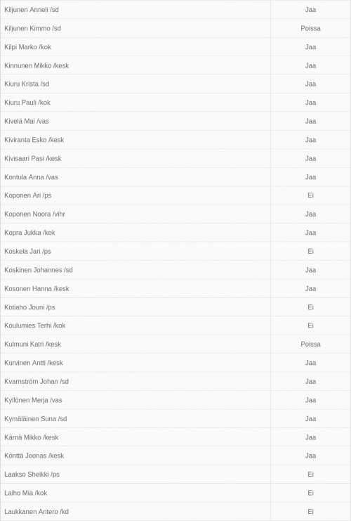Click Kymäläinen Suna /sd row
Image resolution: width=351 pixels, height=521 pixels.
pos(175,418)
